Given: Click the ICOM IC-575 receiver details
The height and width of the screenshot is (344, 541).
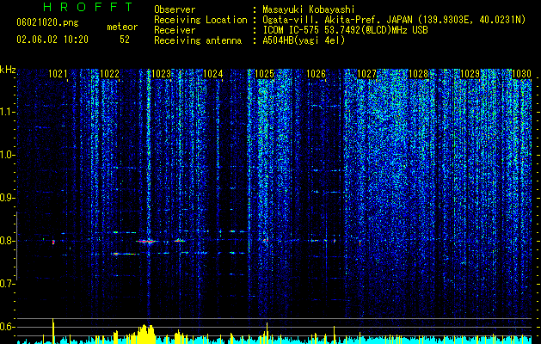Looking at the screenshot, I should [345, 30].
